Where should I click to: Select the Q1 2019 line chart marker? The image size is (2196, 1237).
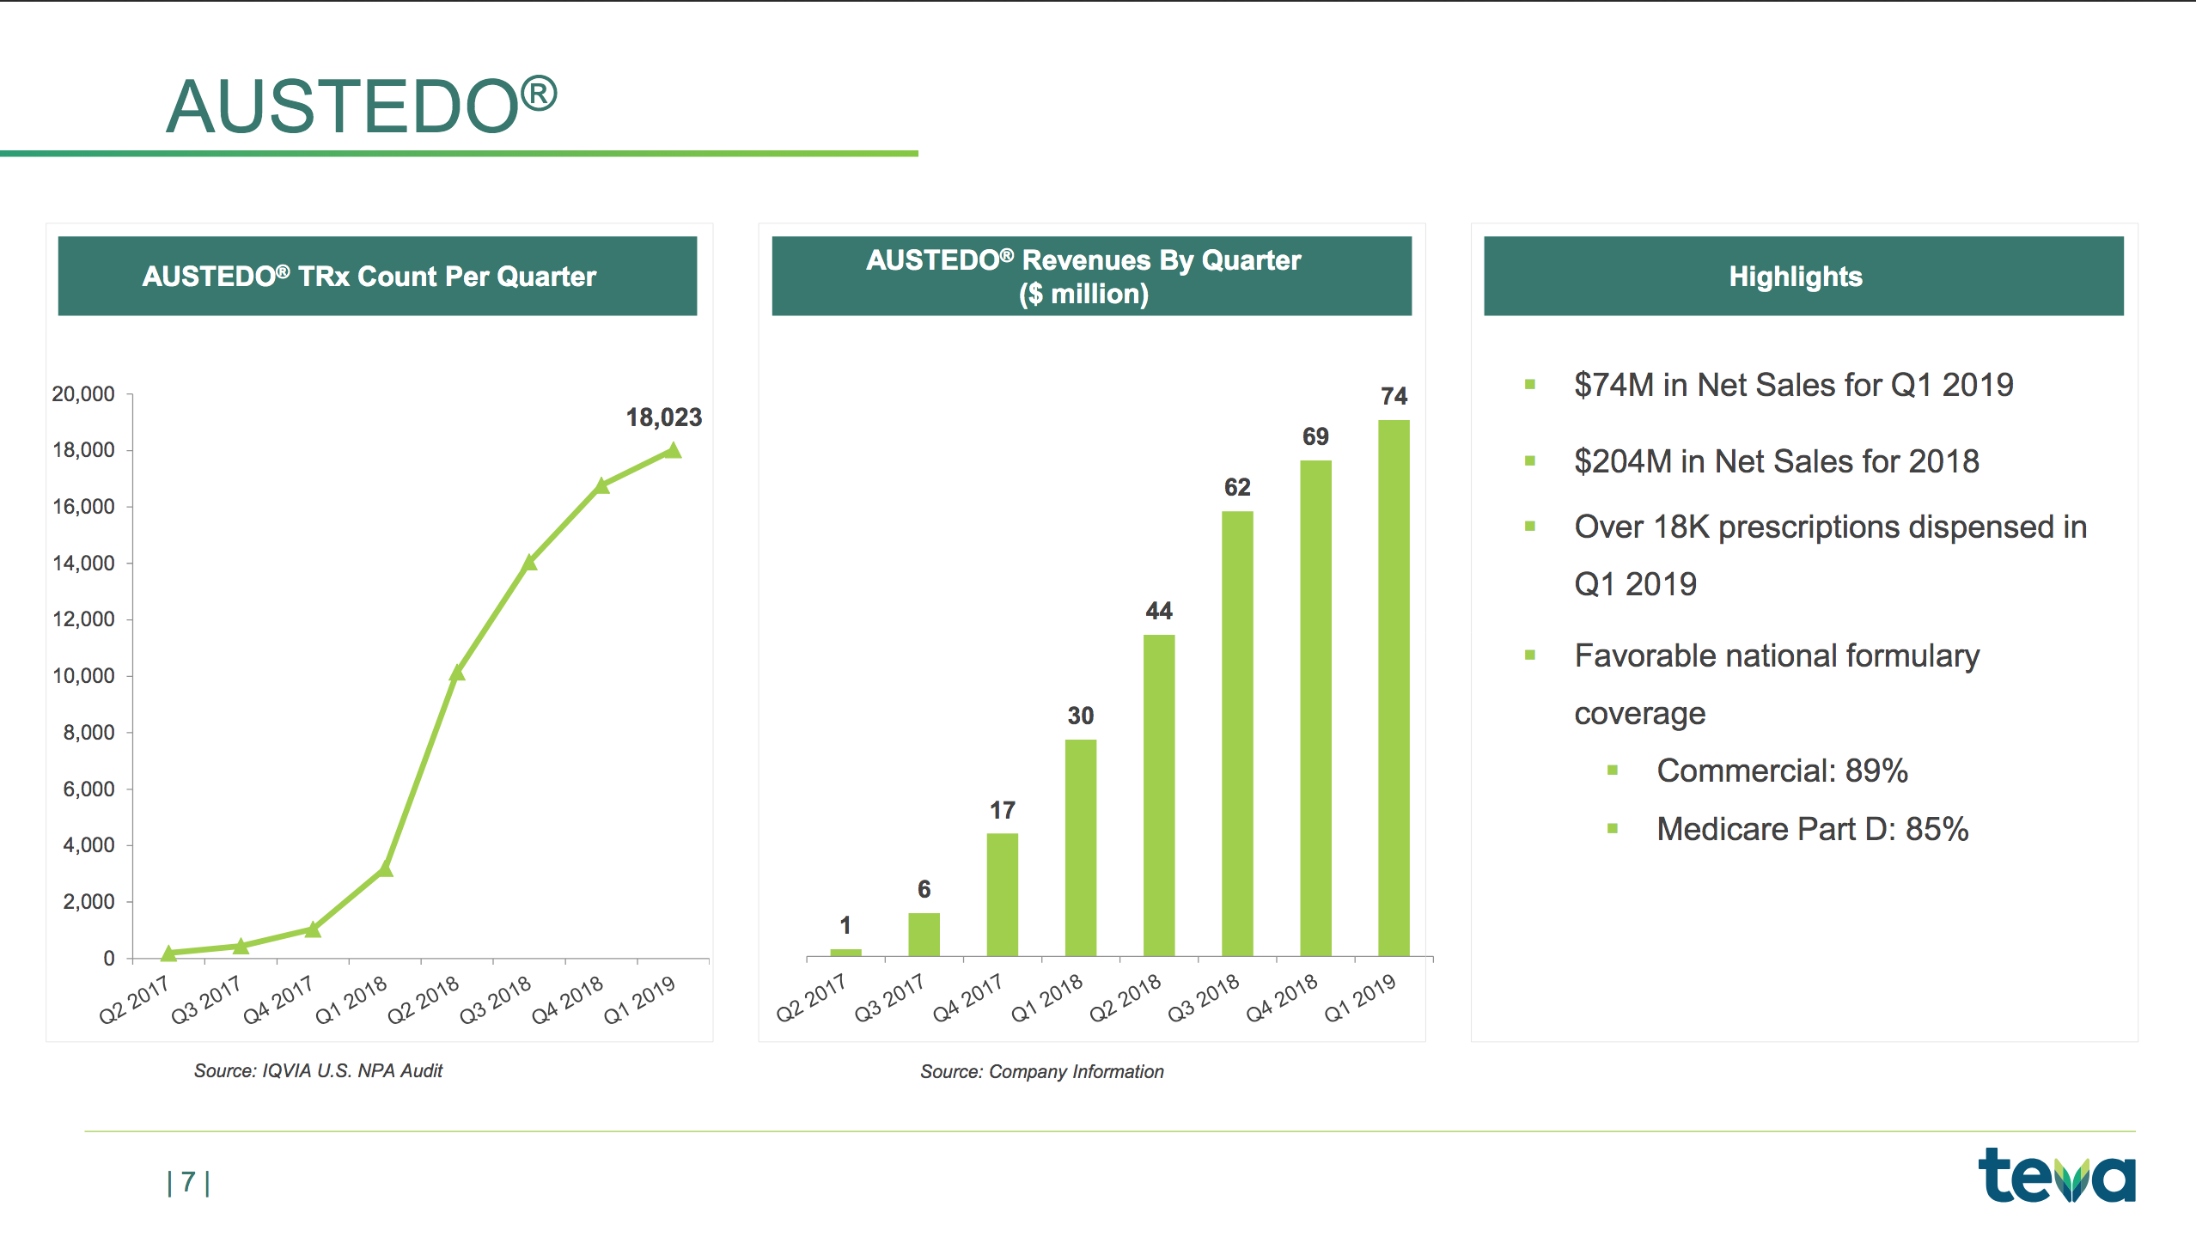pyautogui.click(x=673, y=450)
